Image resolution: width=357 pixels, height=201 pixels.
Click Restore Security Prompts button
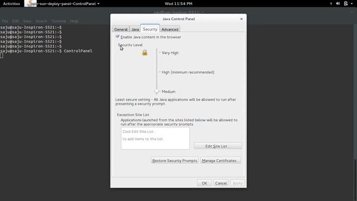pyautogui.click(x=175, y=160)
